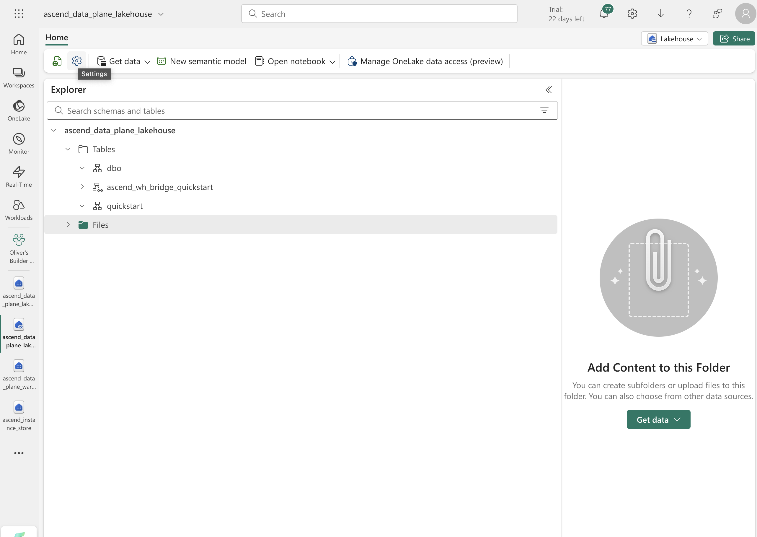Screen dimensions: 757x537
Task: Collapse the quickstart schema chevron
Action: point(82,206)
